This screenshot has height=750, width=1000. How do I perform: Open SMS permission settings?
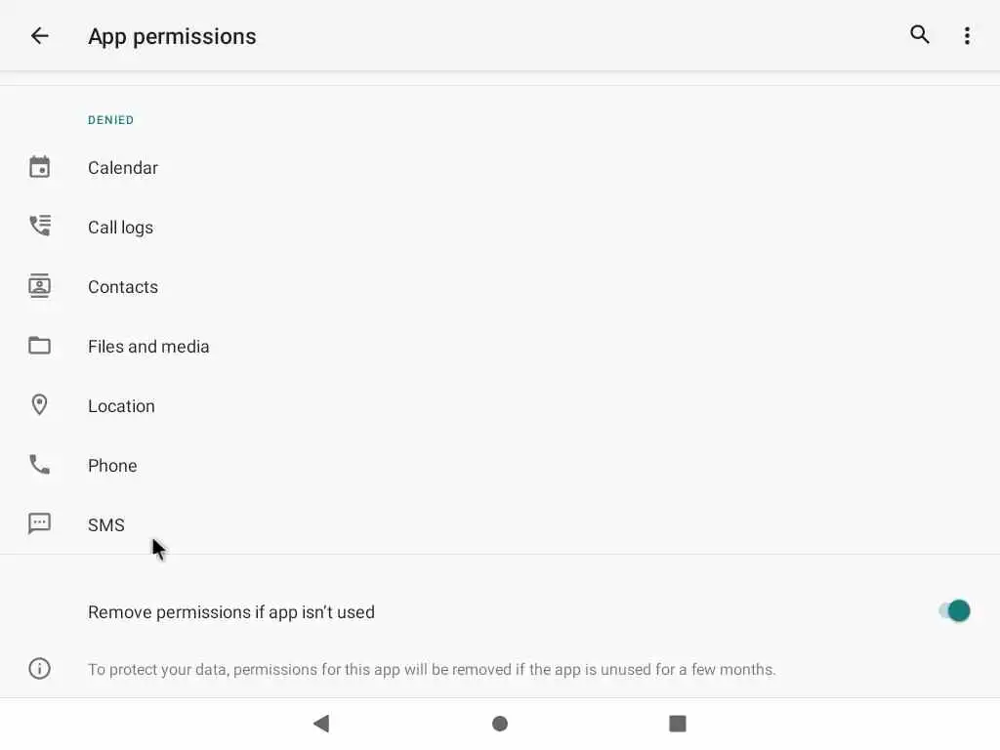coord(106,525)
